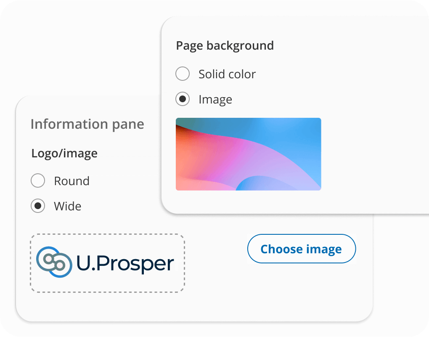Viewport: 429px width, 337px height.
Task: Click the Wide radio label text
Action: pyautogui.click(x=68, y=206)
